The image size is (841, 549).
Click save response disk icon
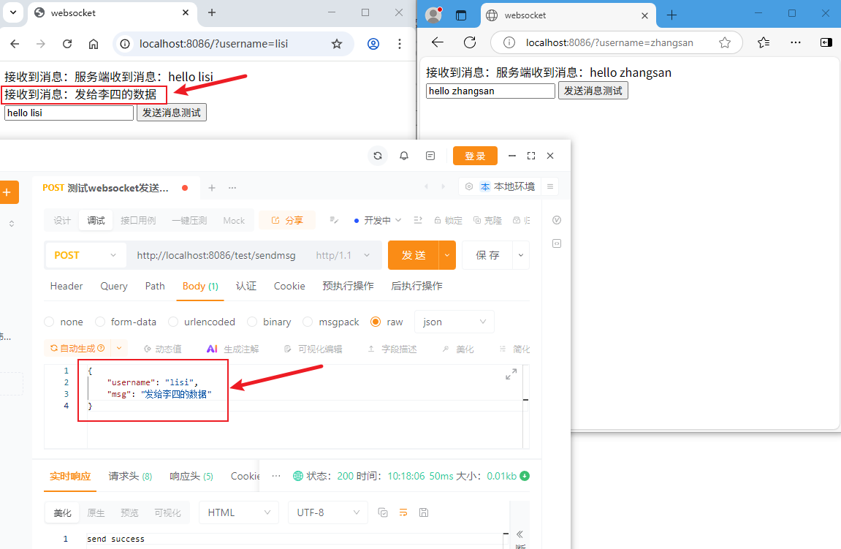(x=424, y=512)
